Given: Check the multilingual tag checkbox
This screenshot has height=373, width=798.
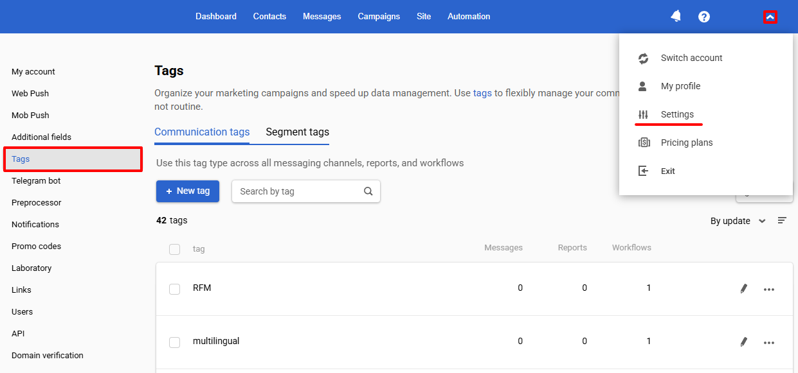Looking at the screenshot, I should pos(174,343).
